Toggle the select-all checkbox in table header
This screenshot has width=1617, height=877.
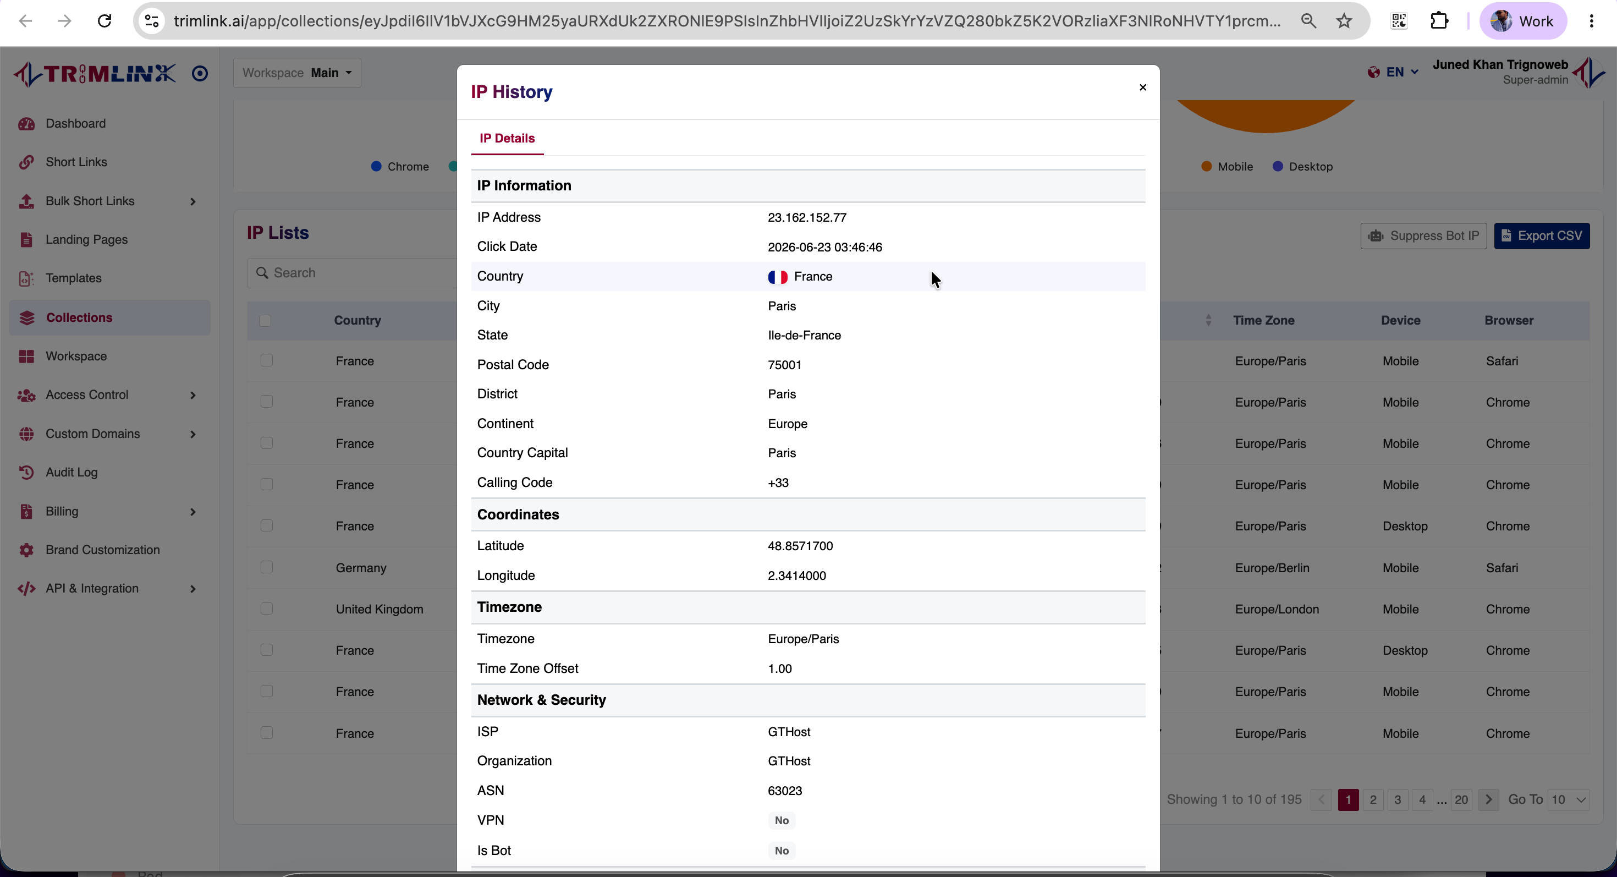(265, 321)
